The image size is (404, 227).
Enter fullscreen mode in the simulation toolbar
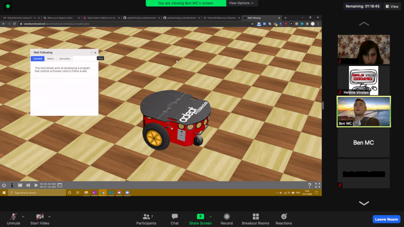click(x=318, y=185)
